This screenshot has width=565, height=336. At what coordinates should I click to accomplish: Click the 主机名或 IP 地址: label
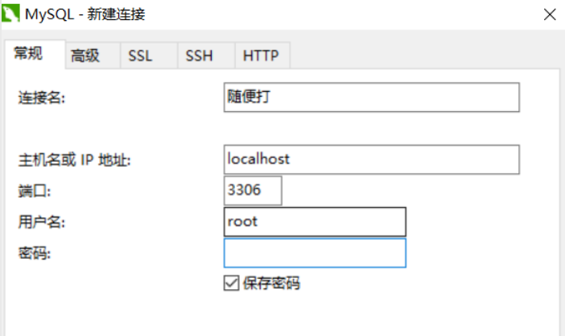75,160
